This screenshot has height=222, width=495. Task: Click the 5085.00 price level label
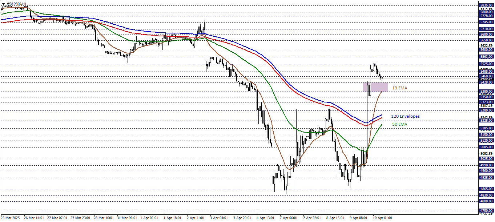click(486, 147)
